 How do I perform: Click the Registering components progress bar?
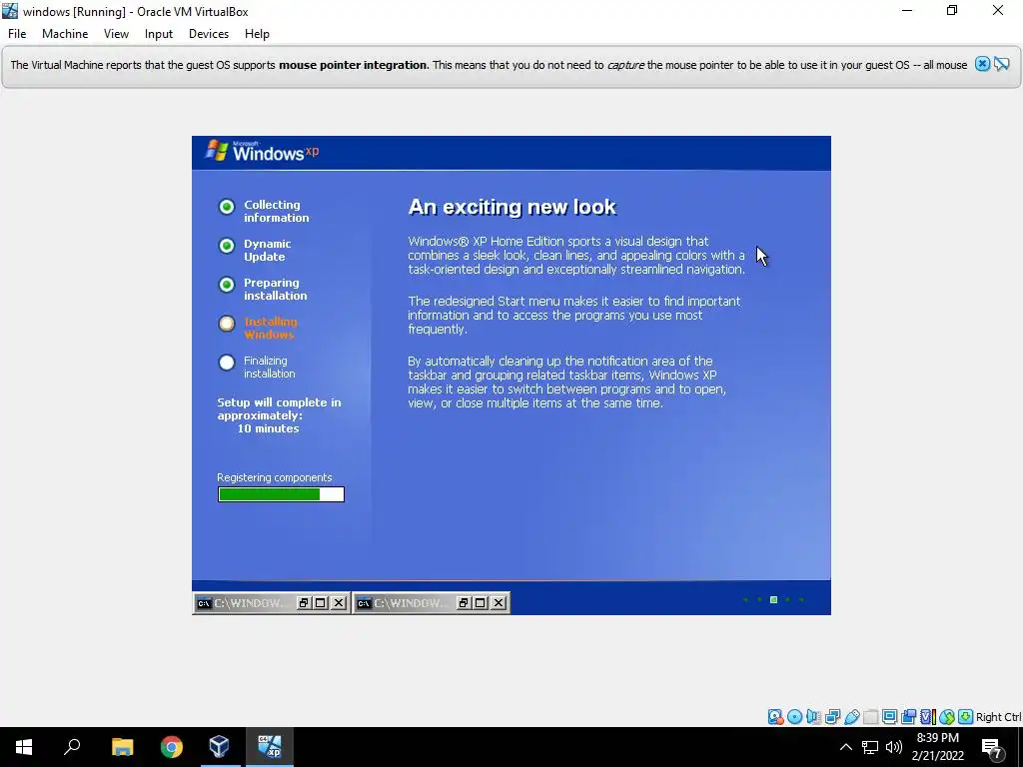click(281, 494)
